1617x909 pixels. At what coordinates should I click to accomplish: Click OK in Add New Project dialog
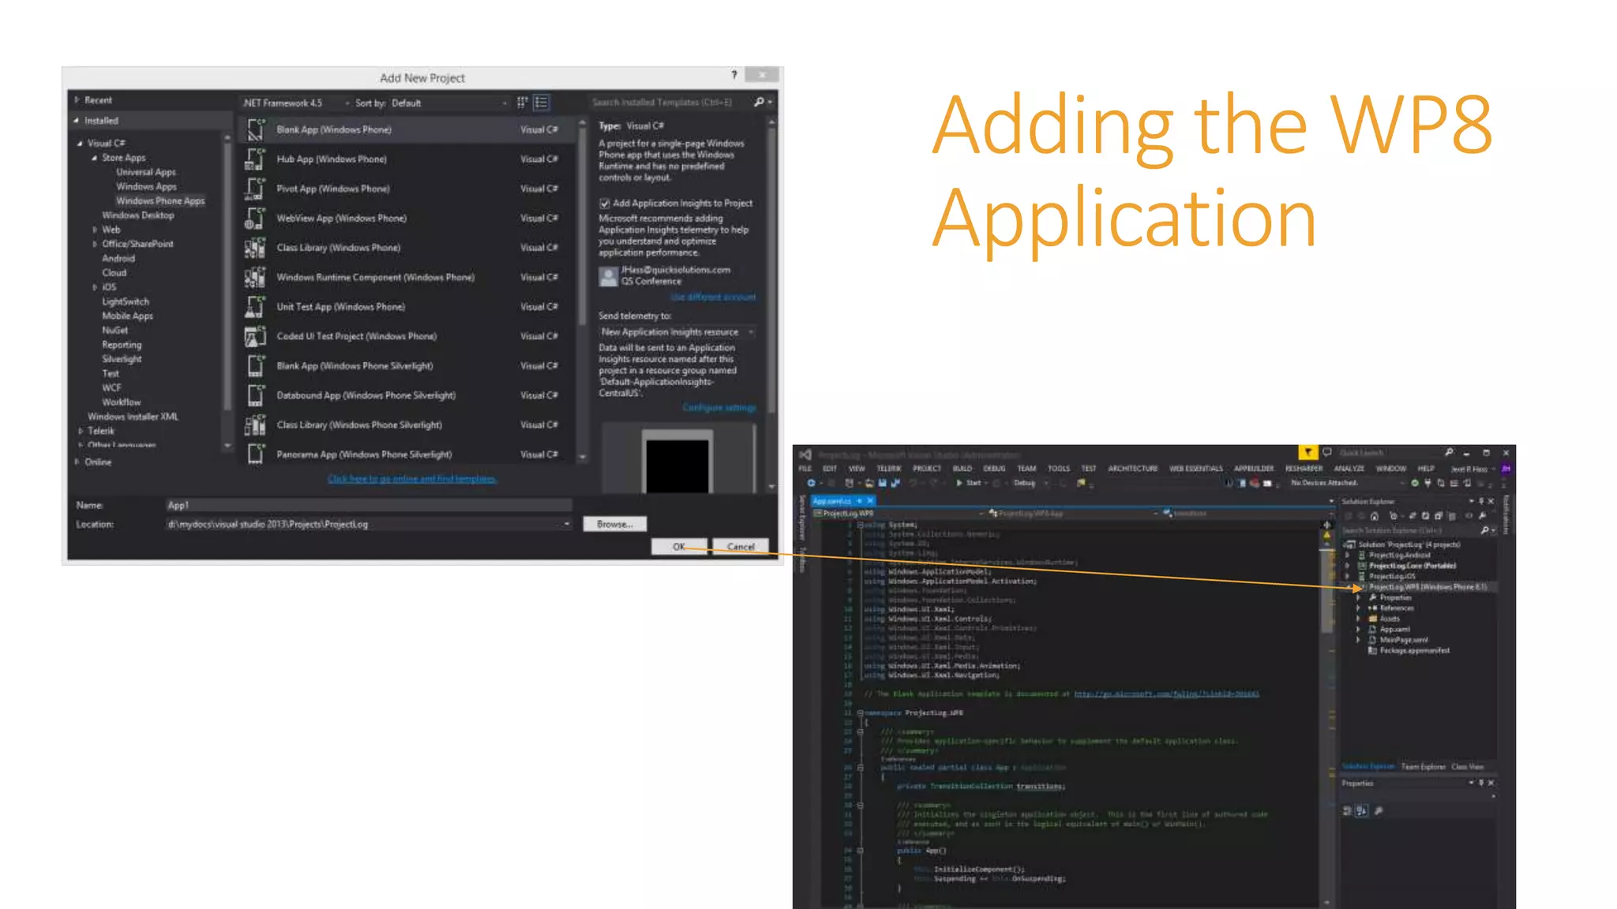point(679,547)
